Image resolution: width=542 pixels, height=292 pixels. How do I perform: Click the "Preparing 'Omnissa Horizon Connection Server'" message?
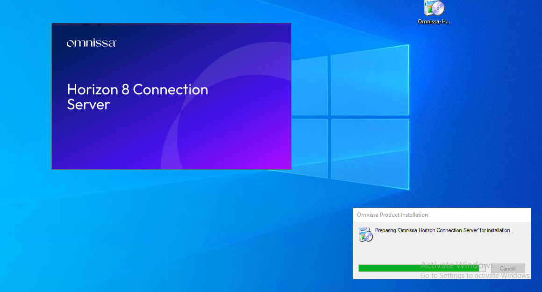click(444, 230)
